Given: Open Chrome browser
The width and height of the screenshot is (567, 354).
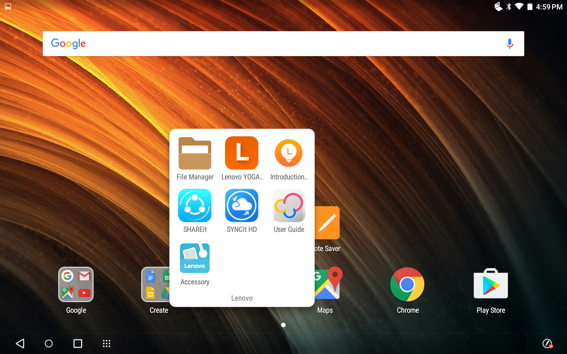Looking at the screenshot, I should [x=408, y=284].
